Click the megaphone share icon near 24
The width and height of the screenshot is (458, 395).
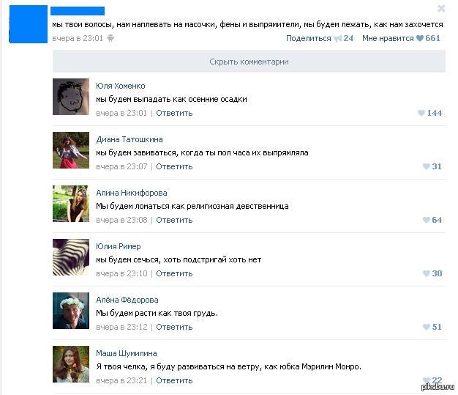coord(338,38)
